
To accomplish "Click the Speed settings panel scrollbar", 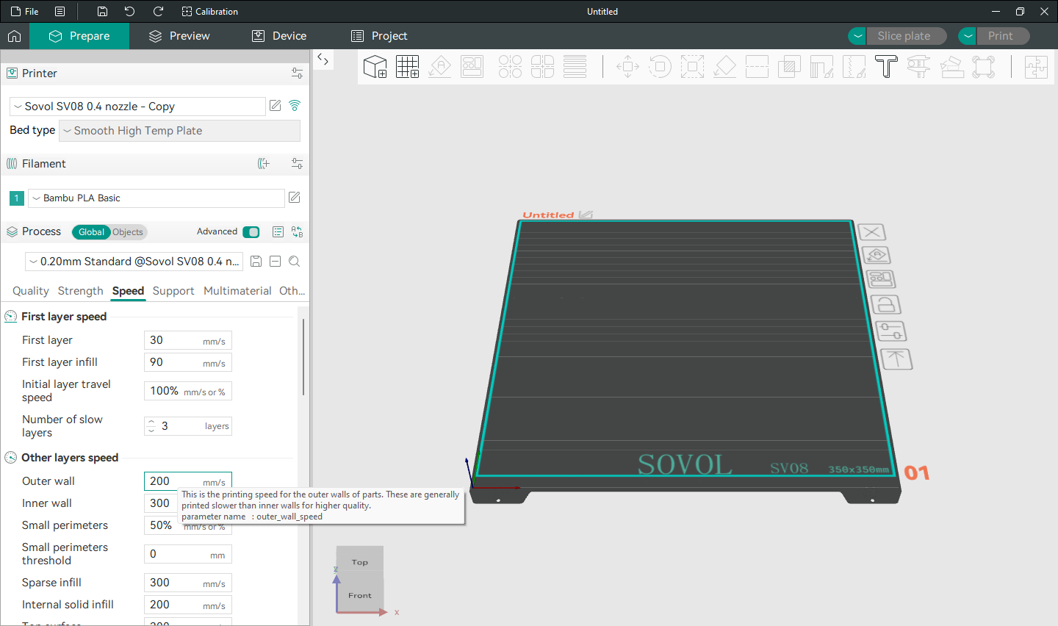I will (x=303, y=357).
